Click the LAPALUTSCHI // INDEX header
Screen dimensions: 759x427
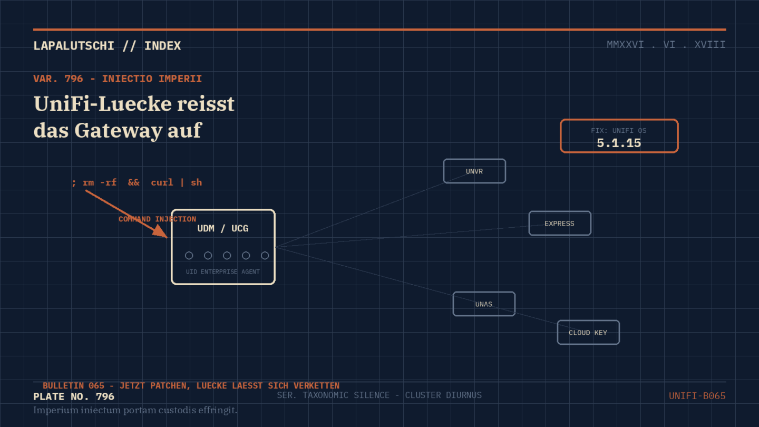pyautogui.click(x=107, y=46)
